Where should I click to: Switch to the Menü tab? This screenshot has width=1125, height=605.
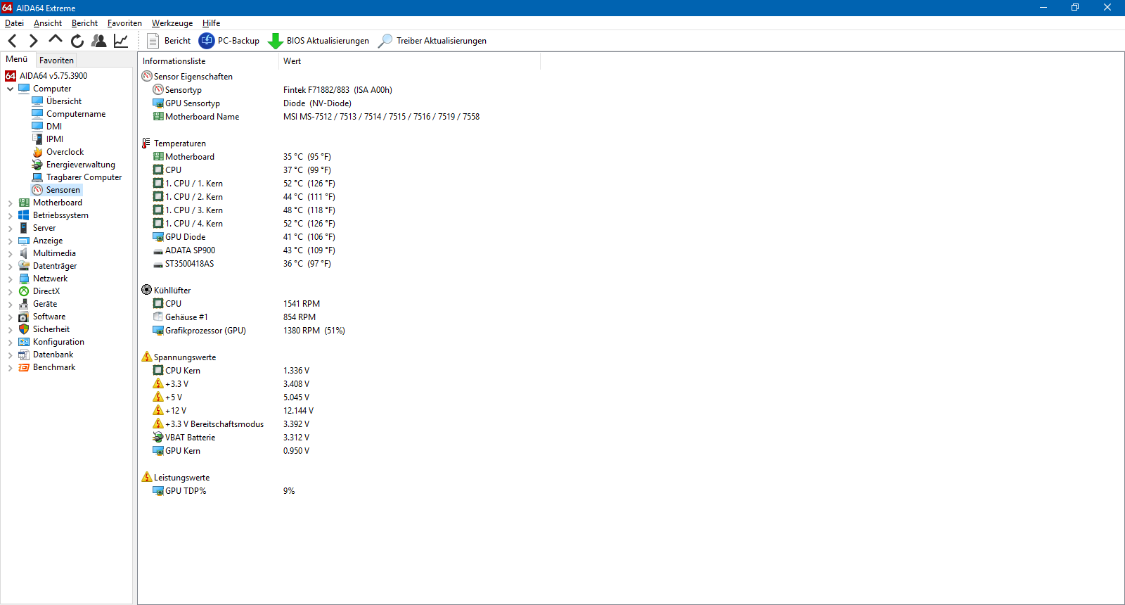[17, 59]
